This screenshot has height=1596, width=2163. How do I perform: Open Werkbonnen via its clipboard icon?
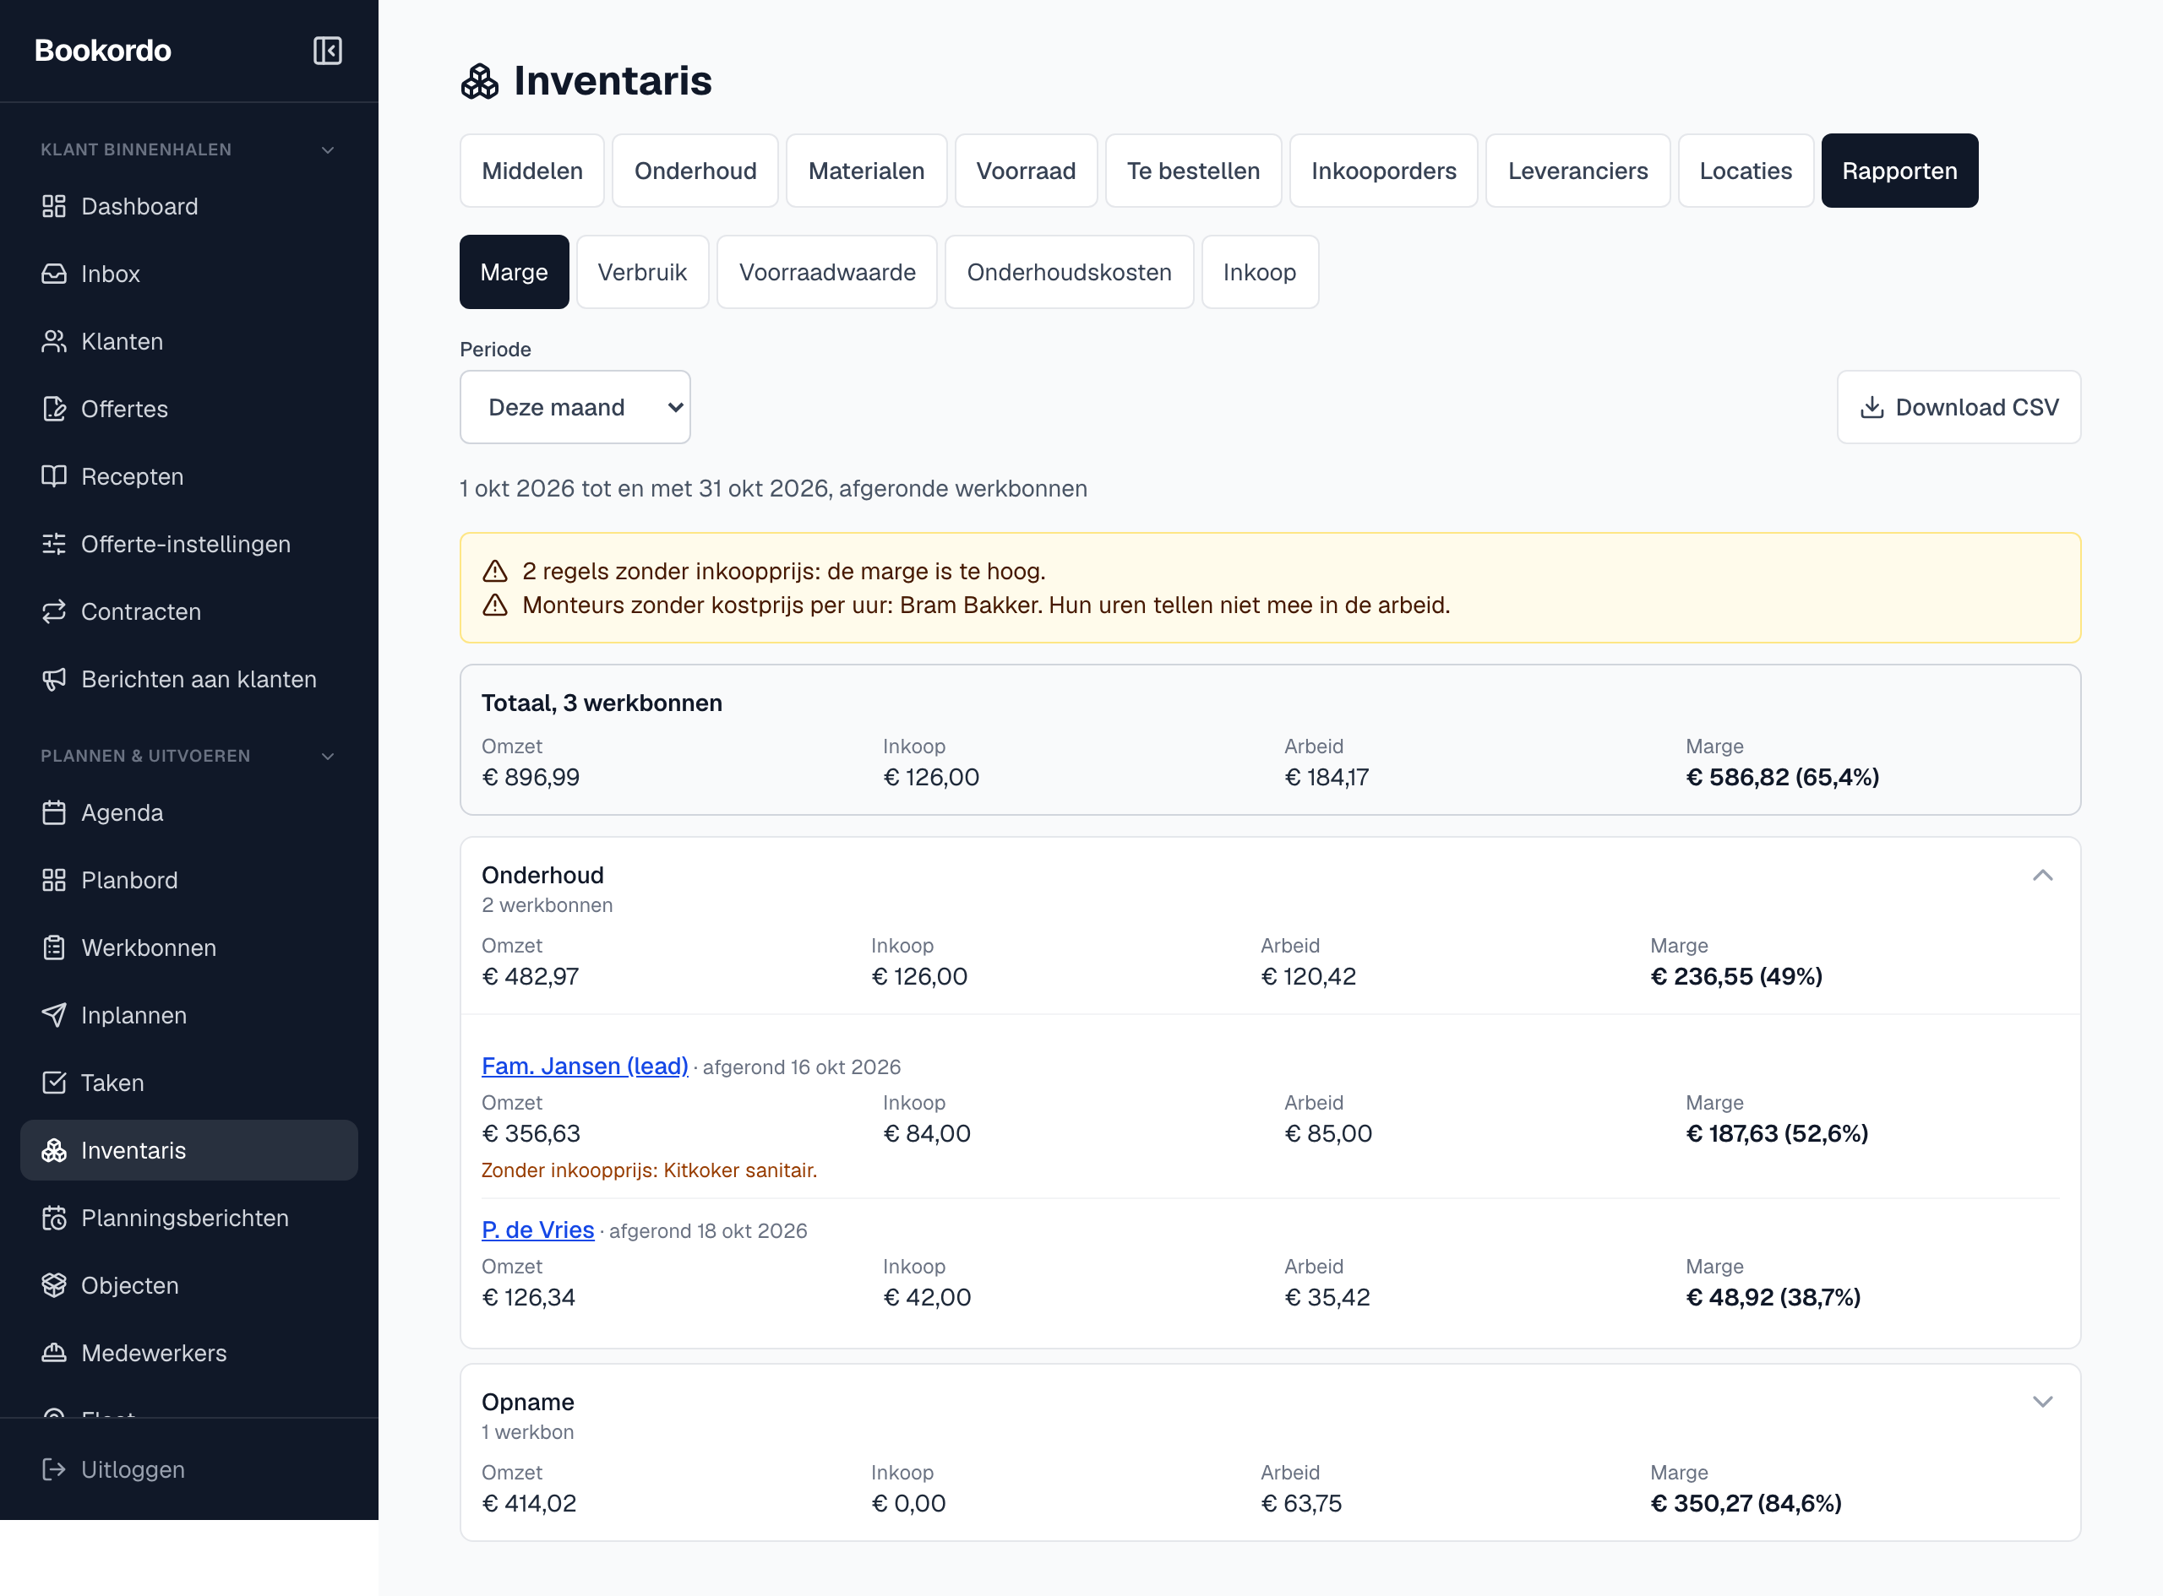[x=54, y=947]
